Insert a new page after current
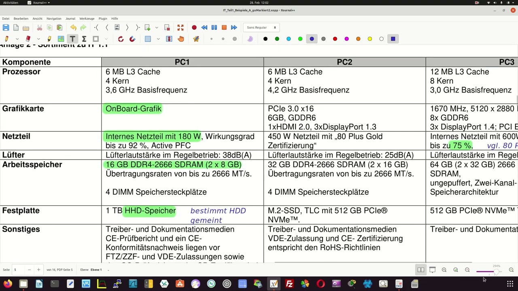Image resolution: width=518 pixels, height=291 pixels. tap(148, 27)
